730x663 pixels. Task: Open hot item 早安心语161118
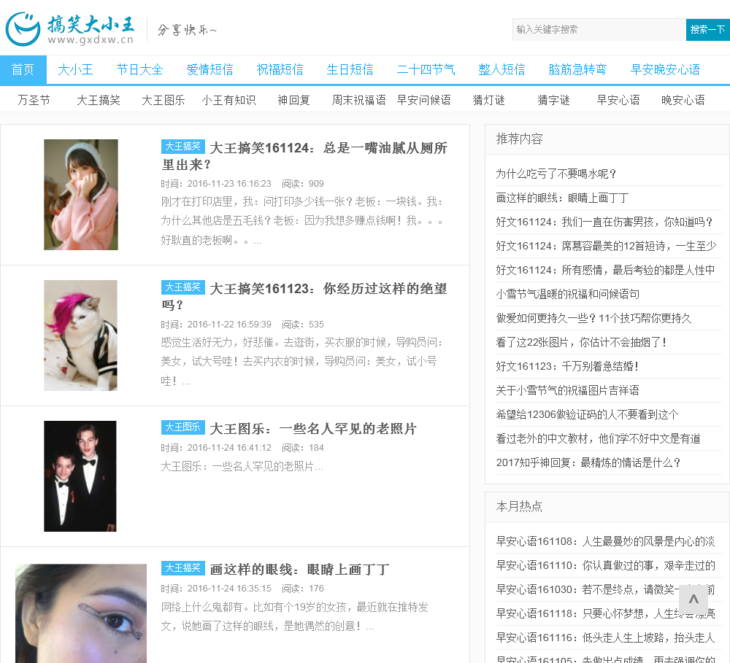point(605,614)
